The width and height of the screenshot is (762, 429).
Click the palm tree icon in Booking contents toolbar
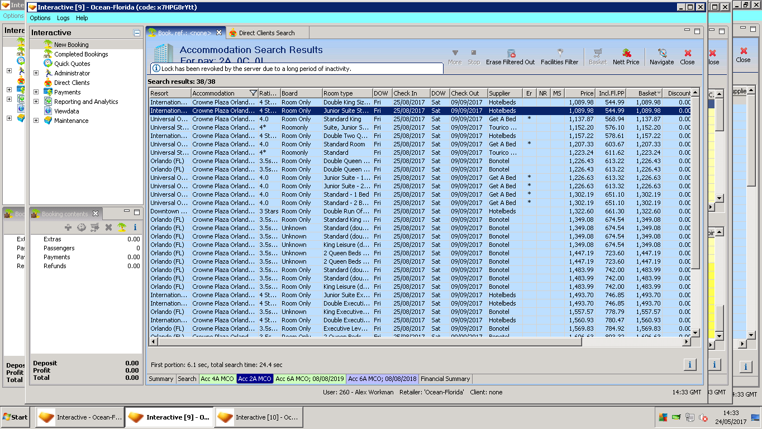pyautogui.click(x=122, y=227)
